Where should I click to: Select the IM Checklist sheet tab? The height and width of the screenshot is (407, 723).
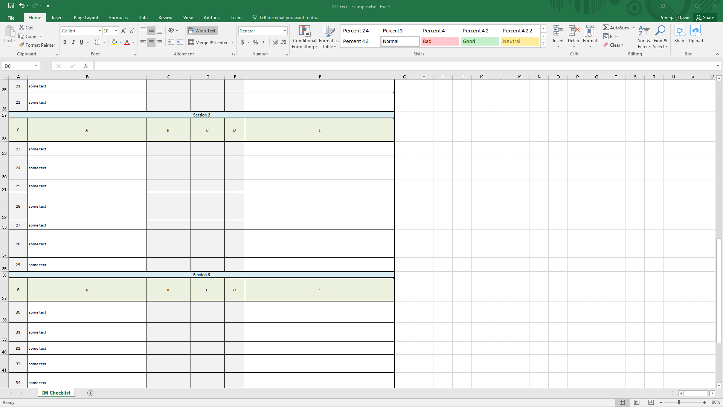(x=56, y=393)
